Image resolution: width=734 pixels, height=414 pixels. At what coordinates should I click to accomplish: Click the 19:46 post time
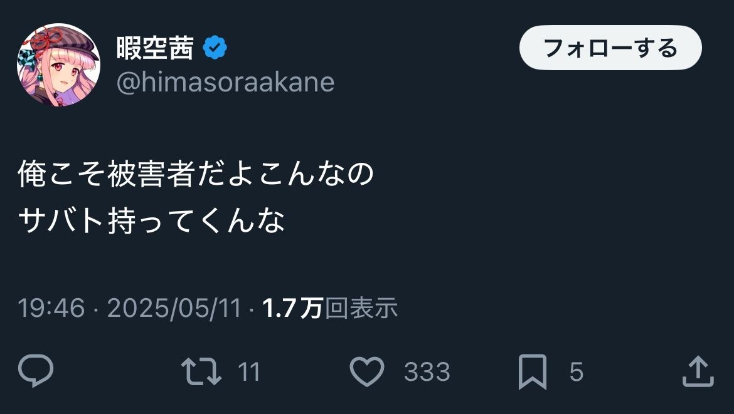tap(51, 308)
